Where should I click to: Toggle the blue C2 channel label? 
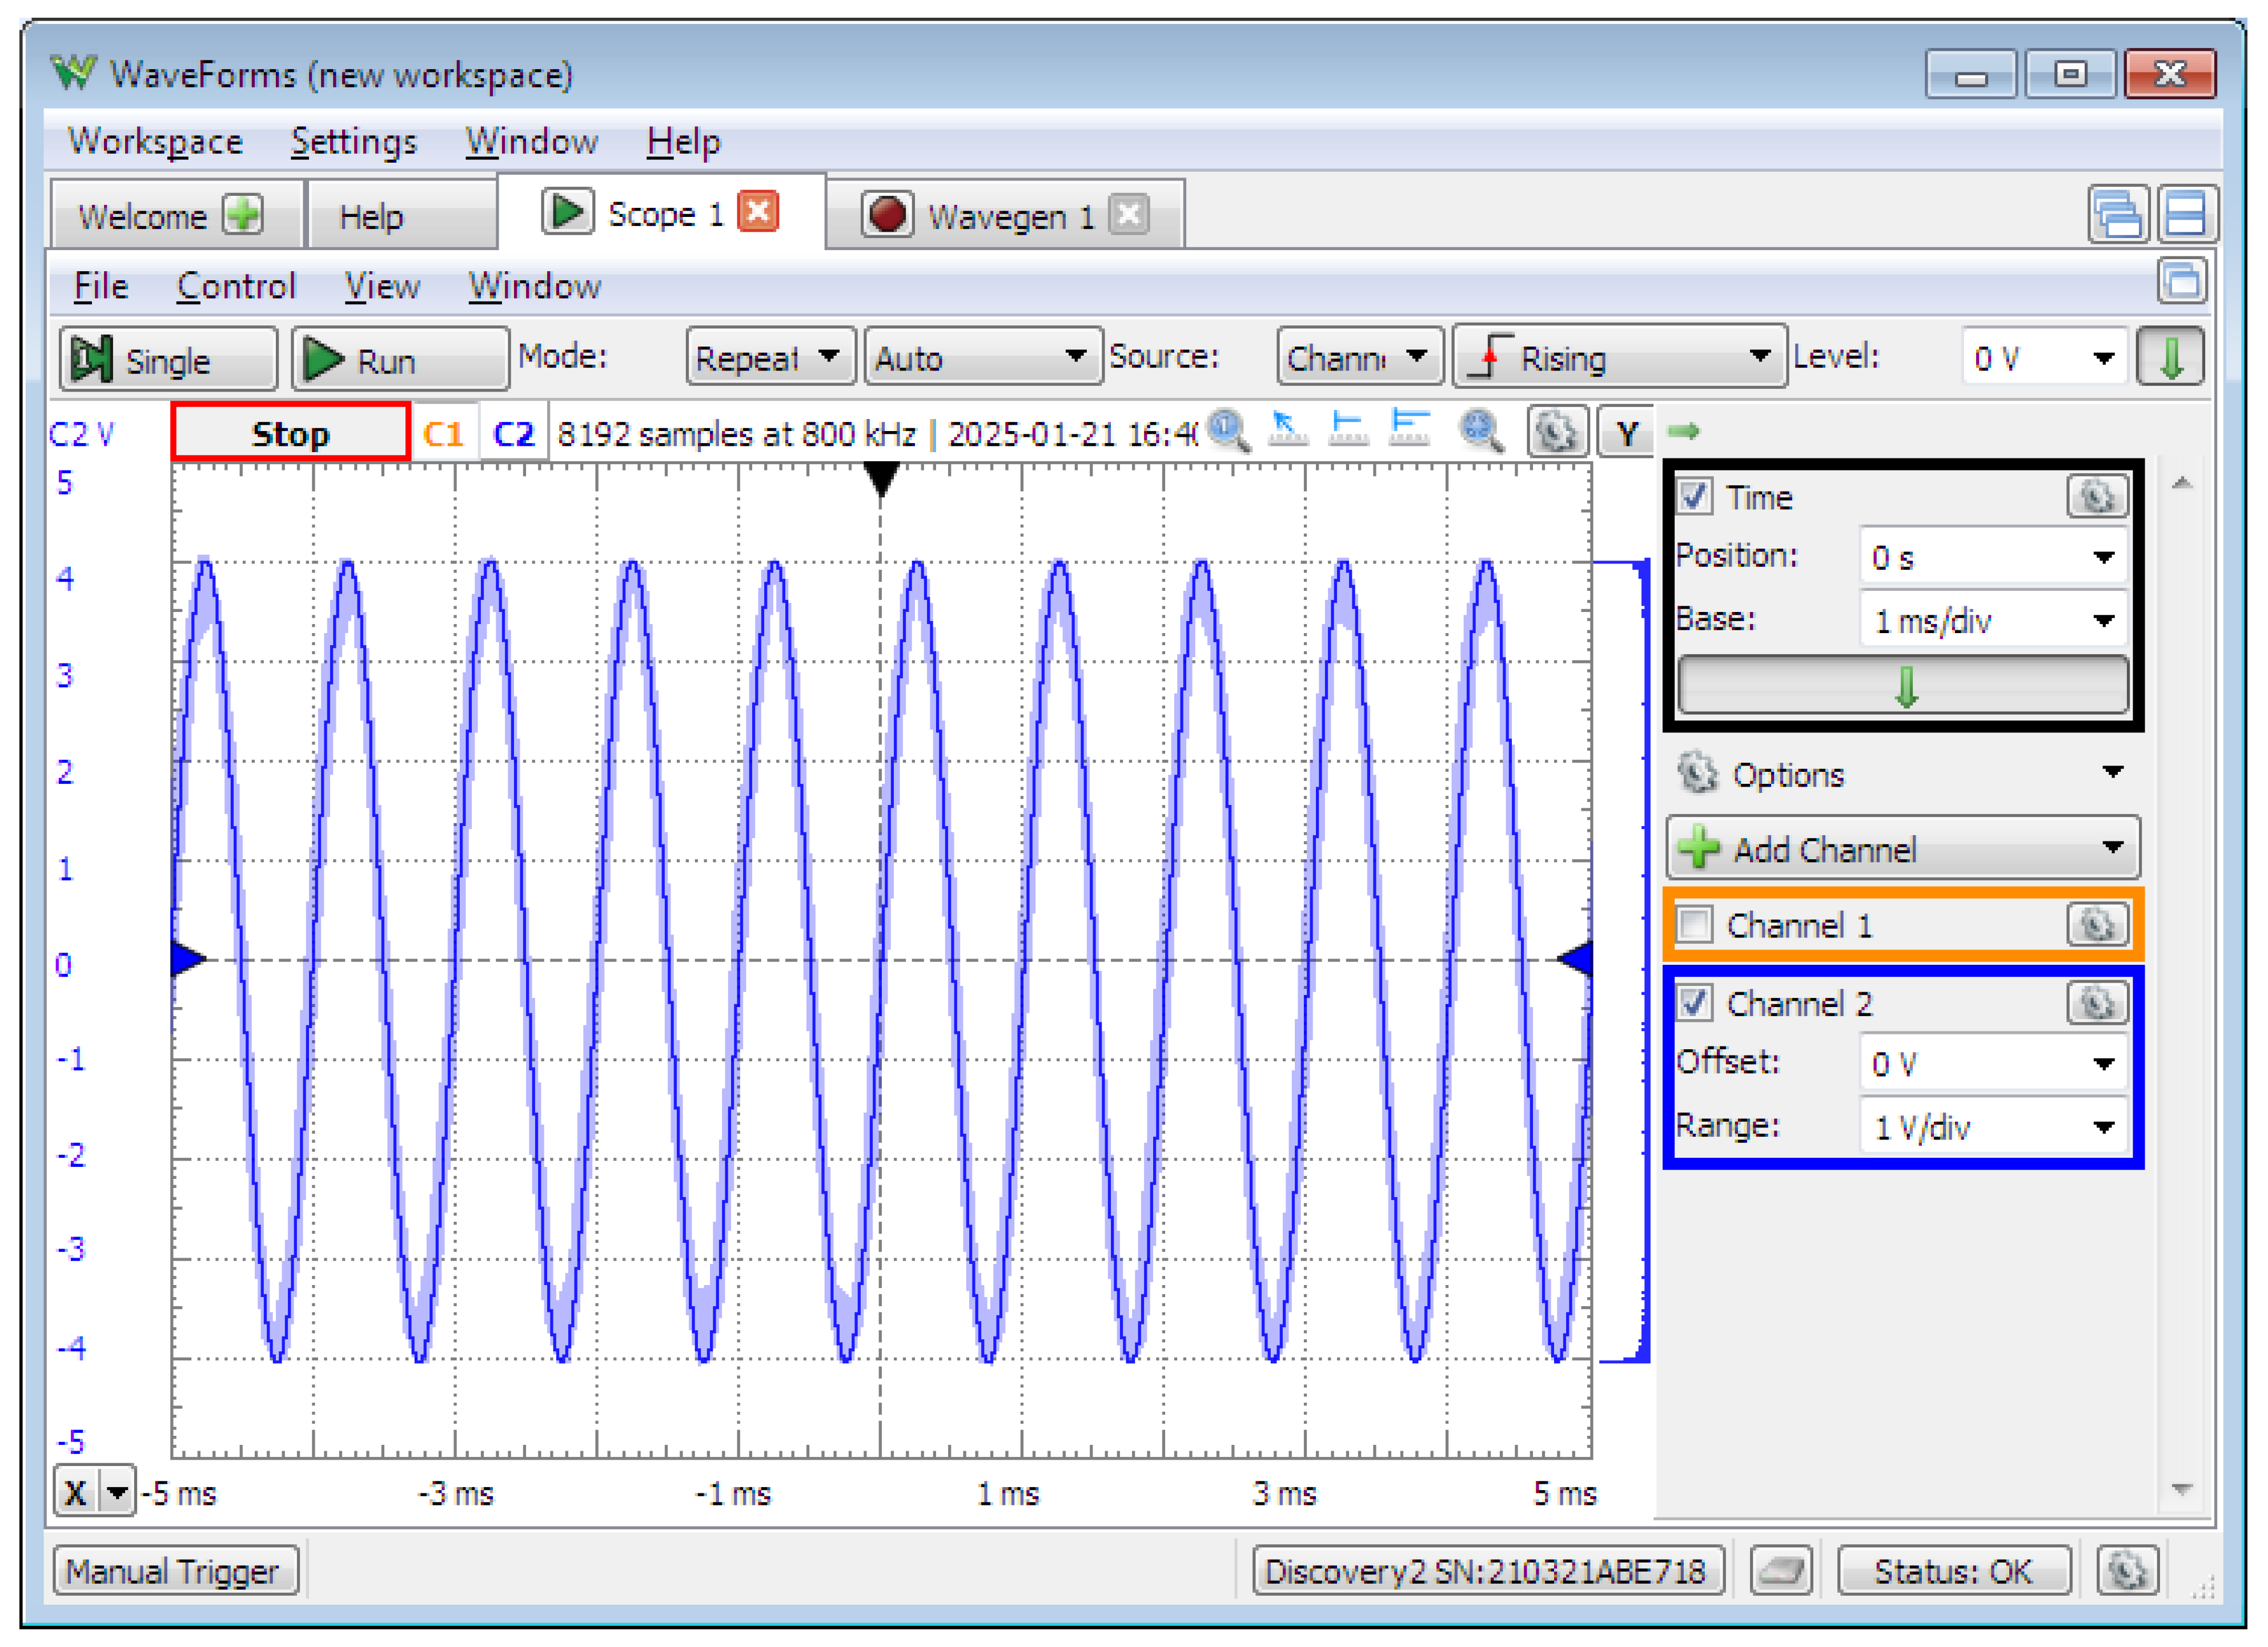click(514, 434)
